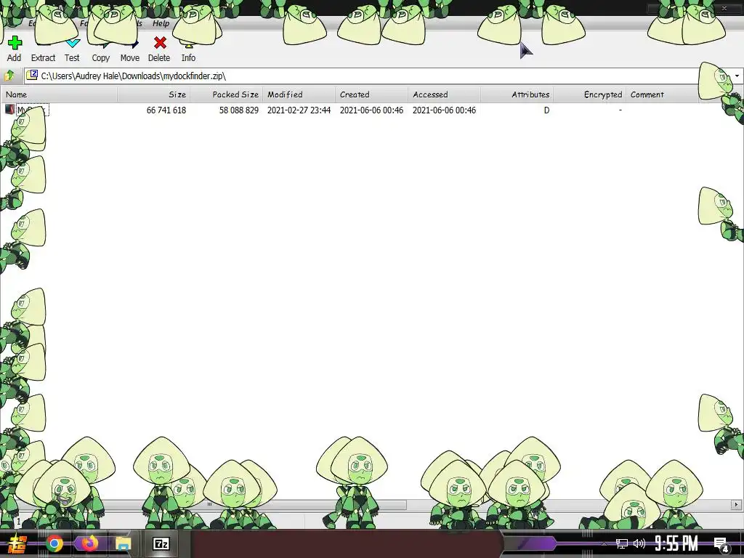The width and height of the screenshot is (744, 558).
Task: Click the green Add toolbar icon
Action: tap(15, 43)
